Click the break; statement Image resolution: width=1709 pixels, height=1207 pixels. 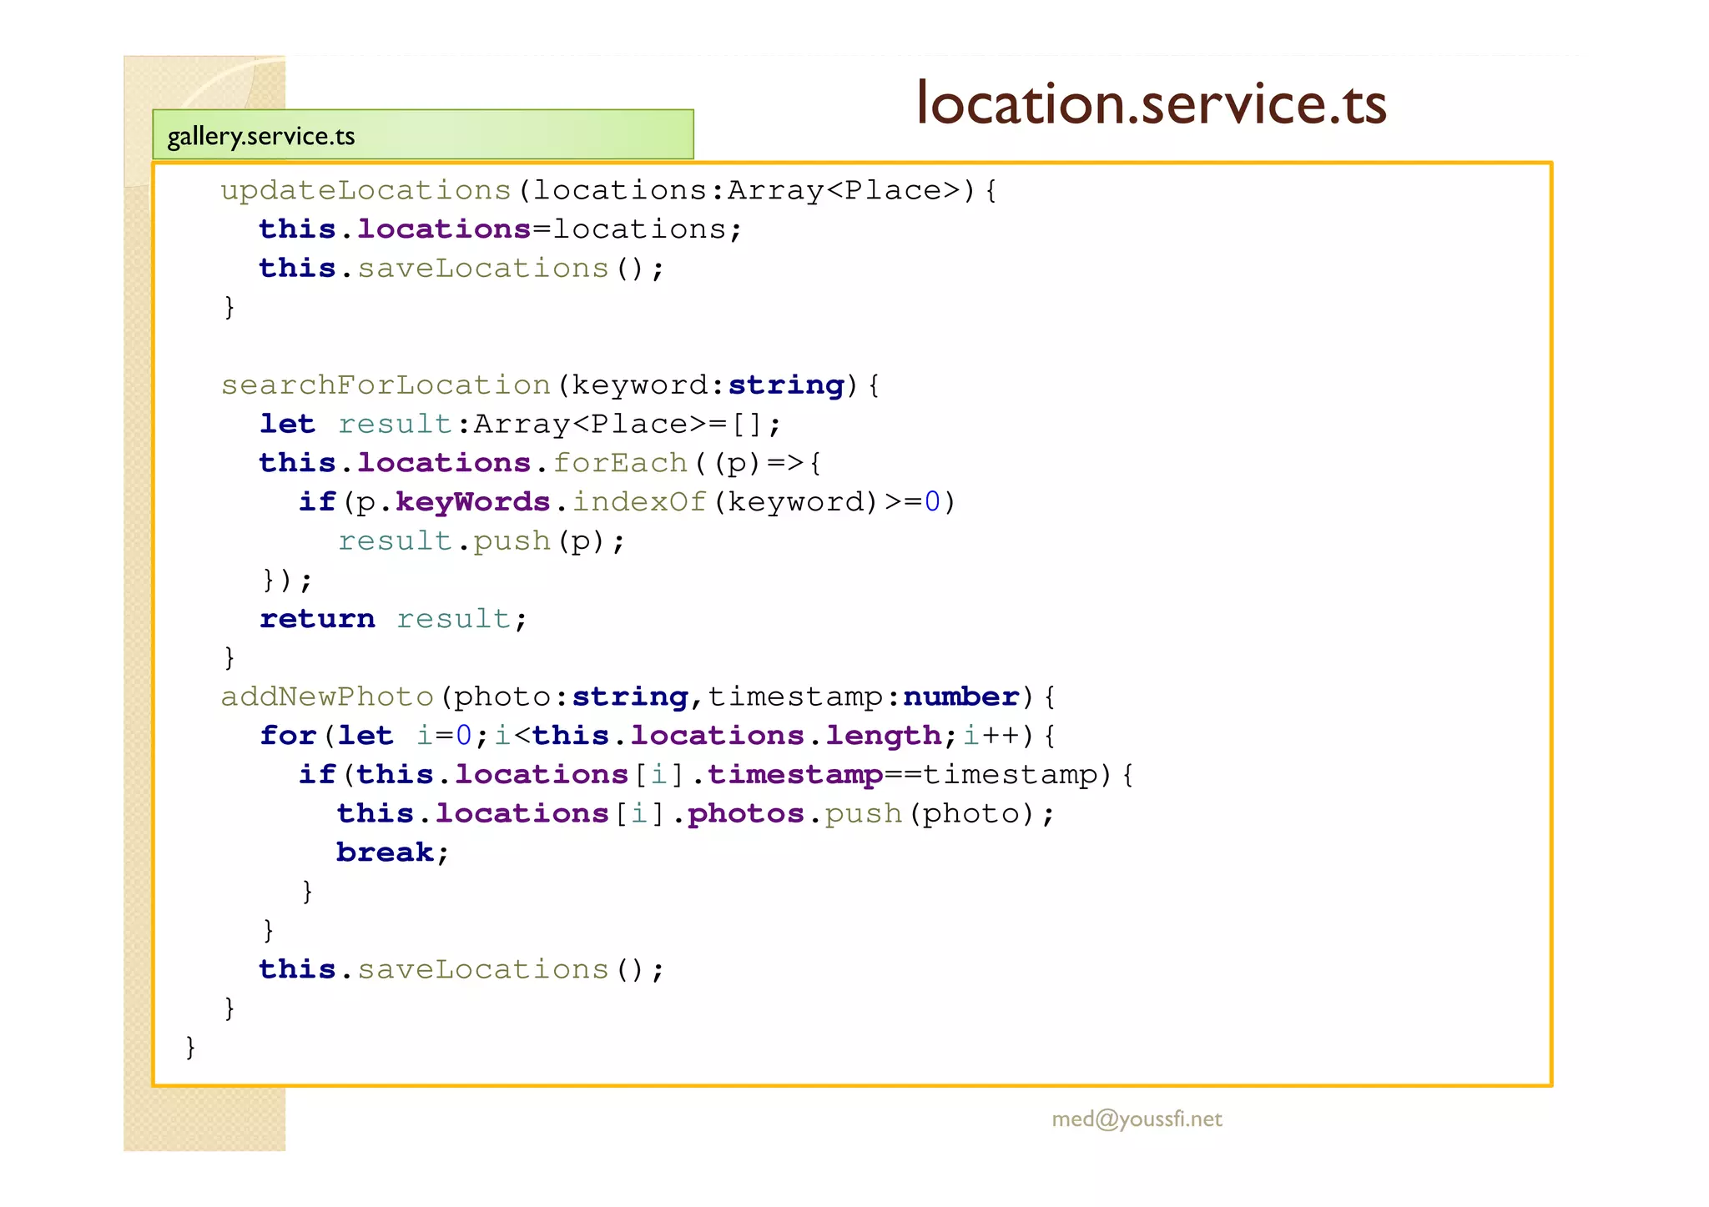tap(392, 852)
